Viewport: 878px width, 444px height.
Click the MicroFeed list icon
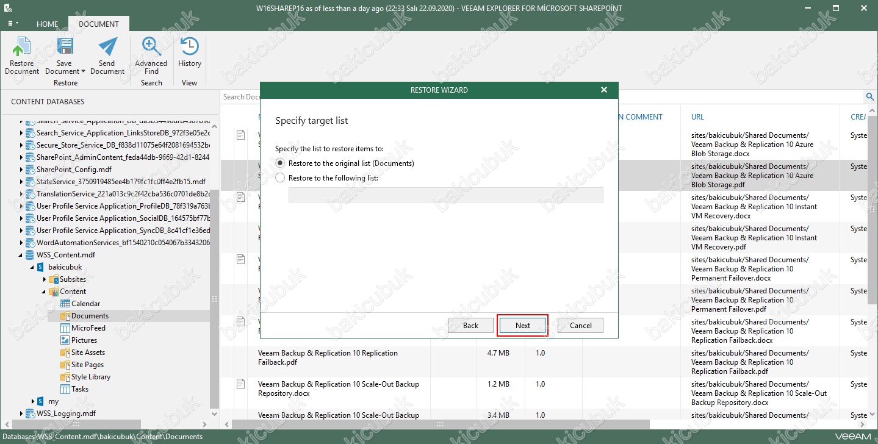pyautogui.click(x=65, y=328)
